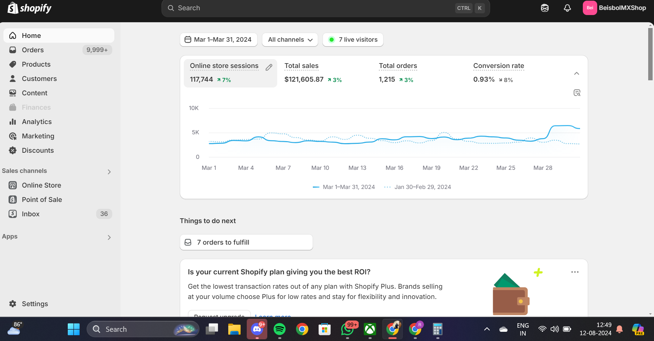654x341 pixels.
Task: Click the Shopify search field
Action: coord(326,8)
